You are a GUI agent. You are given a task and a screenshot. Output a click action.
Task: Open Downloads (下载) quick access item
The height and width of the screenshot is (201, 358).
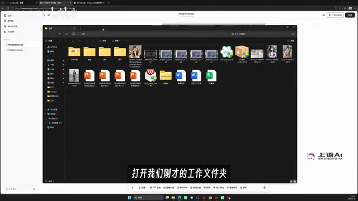coord(51,65)
